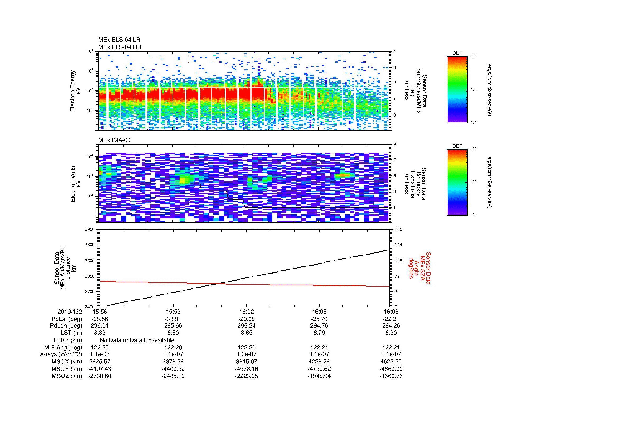Click the time tick '15:59'
Image resolution: width=618 pixels, height=436 pixels.
[173, 312]
